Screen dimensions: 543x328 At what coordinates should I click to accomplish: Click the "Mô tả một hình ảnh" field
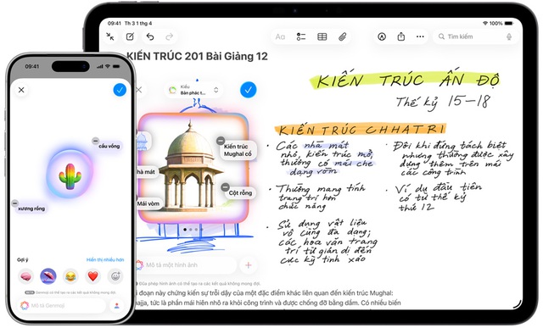click(186, 265)
